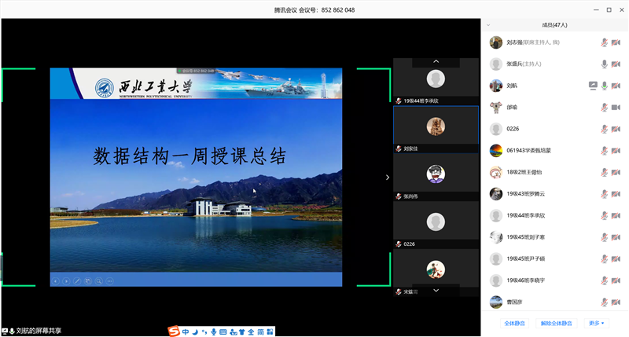The image size is (629, 337).
Task: Toggle microphone for 061943学委 member
Action: pos(604,151)
